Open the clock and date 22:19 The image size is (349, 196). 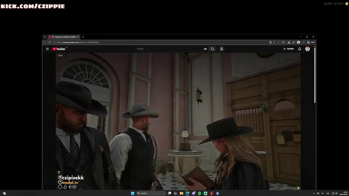[344, 193]
